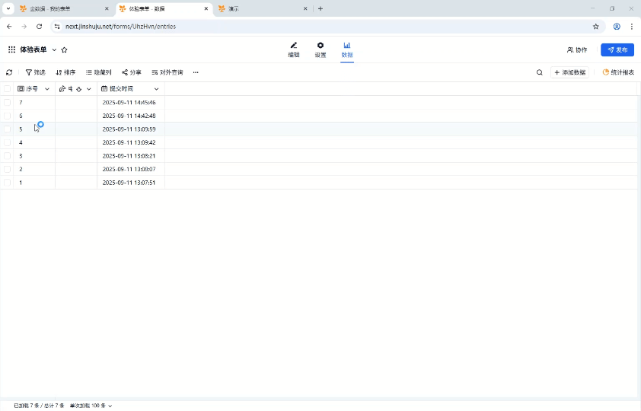Open 对外查询 external query
The width and height of the screenshot is (641, 411).
pos(167,72)
